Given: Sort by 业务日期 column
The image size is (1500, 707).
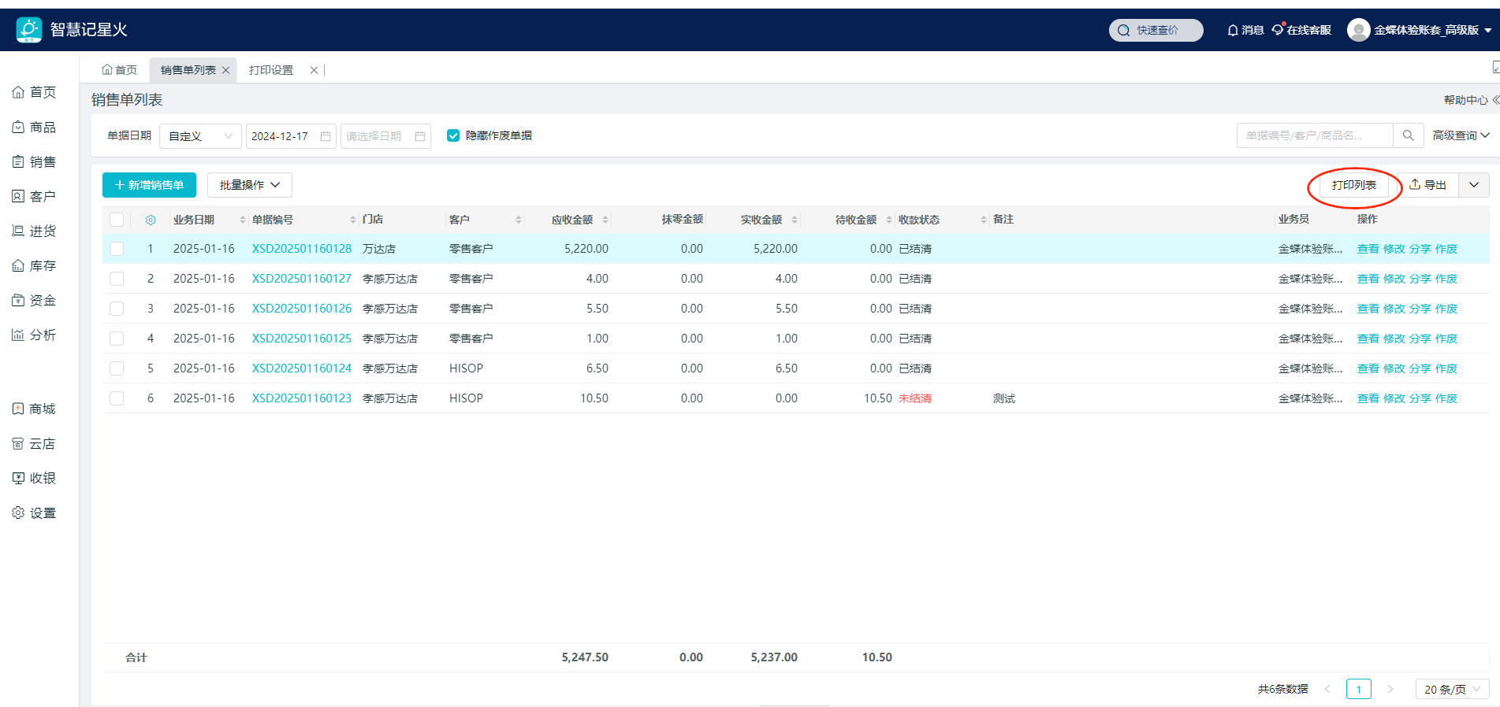Looking at the screenshot, I should 243,220.
